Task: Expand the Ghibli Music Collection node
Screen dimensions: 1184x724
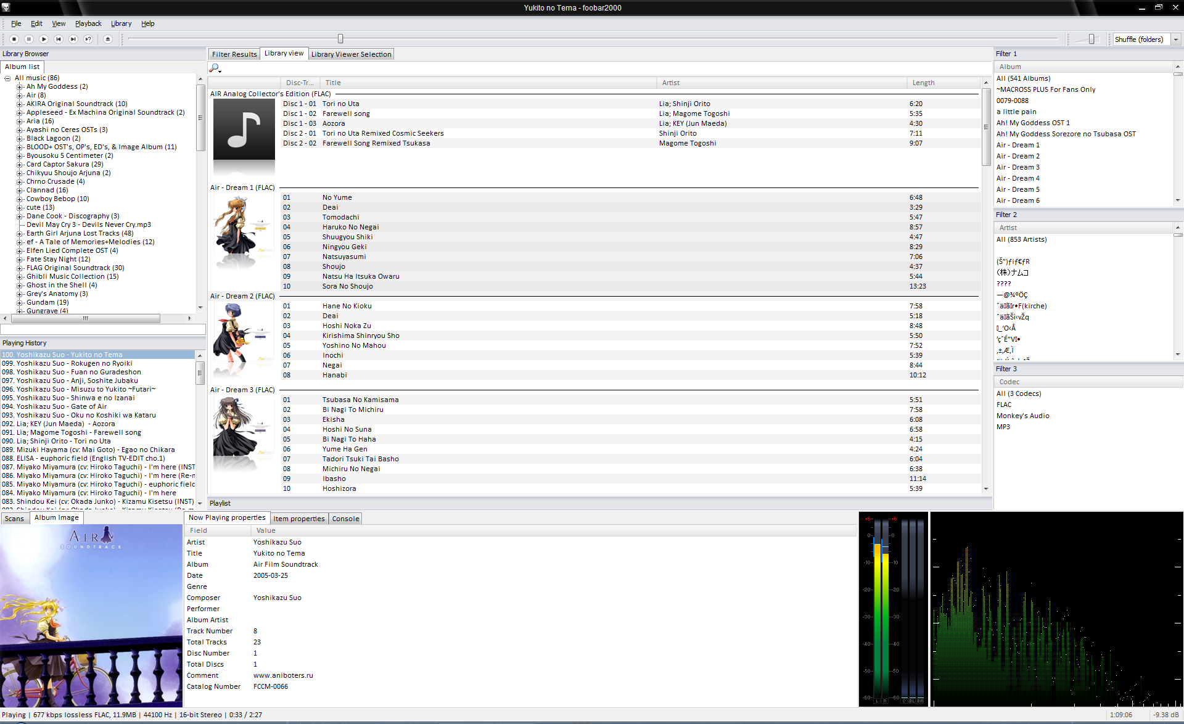Action: 20,277
